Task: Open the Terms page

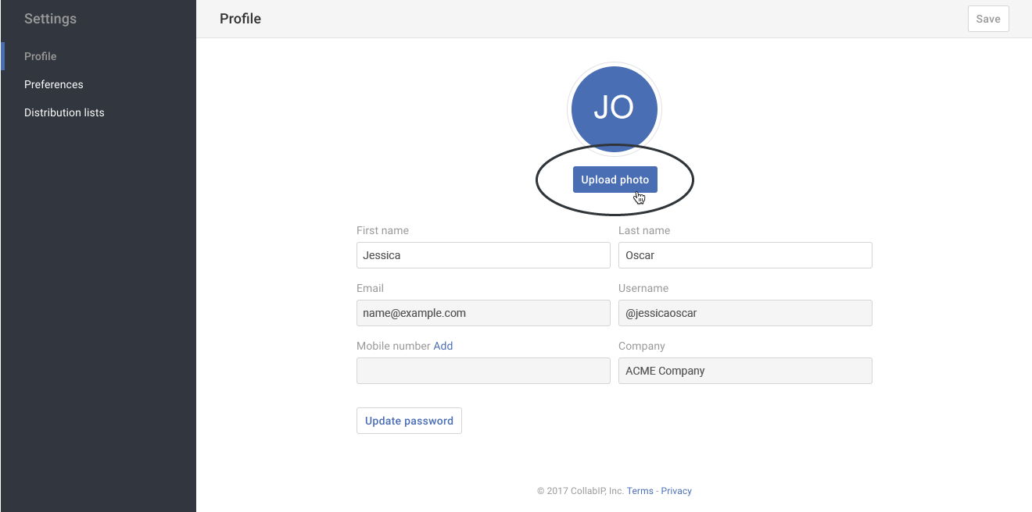Action: (x=640, y=491)
